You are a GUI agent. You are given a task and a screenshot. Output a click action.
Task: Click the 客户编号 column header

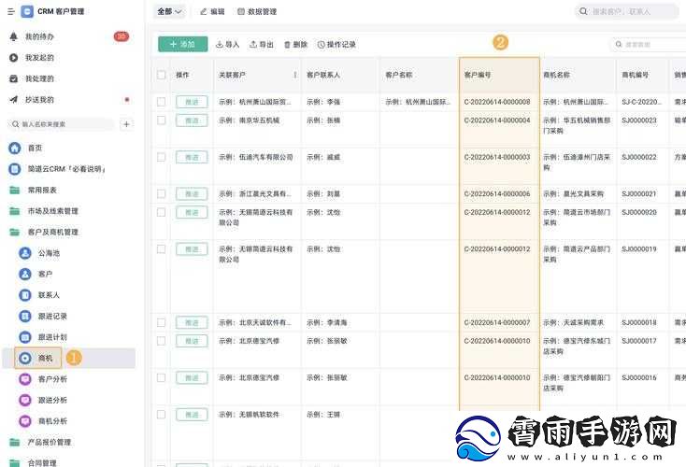(478, 76)
